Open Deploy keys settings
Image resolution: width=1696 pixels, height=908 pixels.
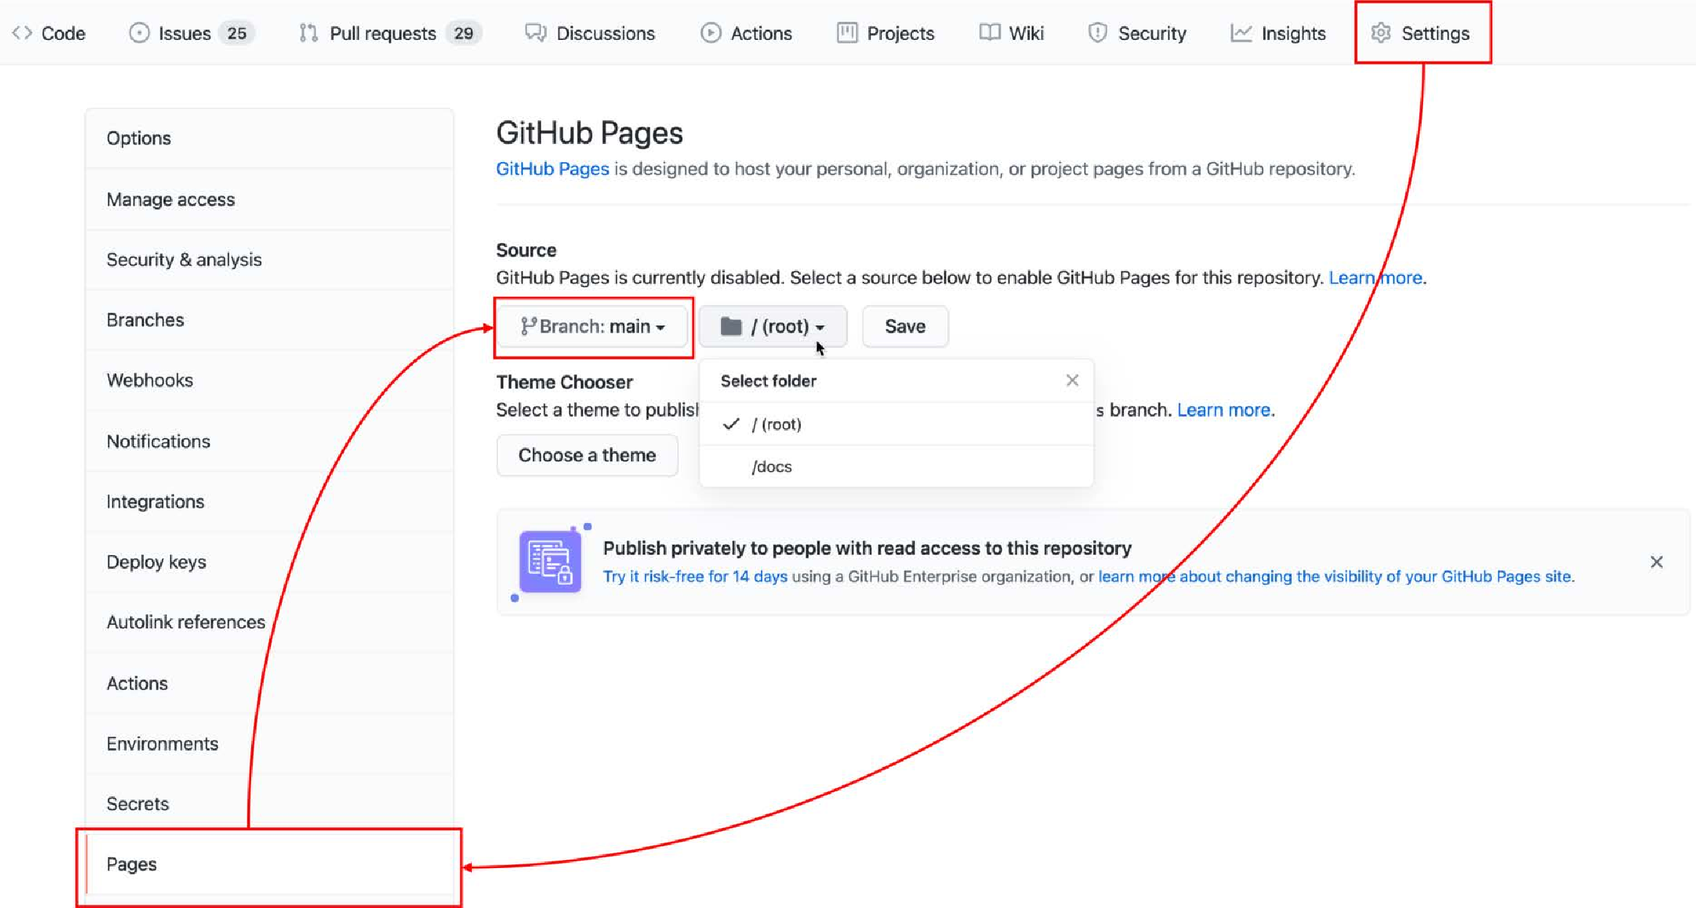(269, 562)
